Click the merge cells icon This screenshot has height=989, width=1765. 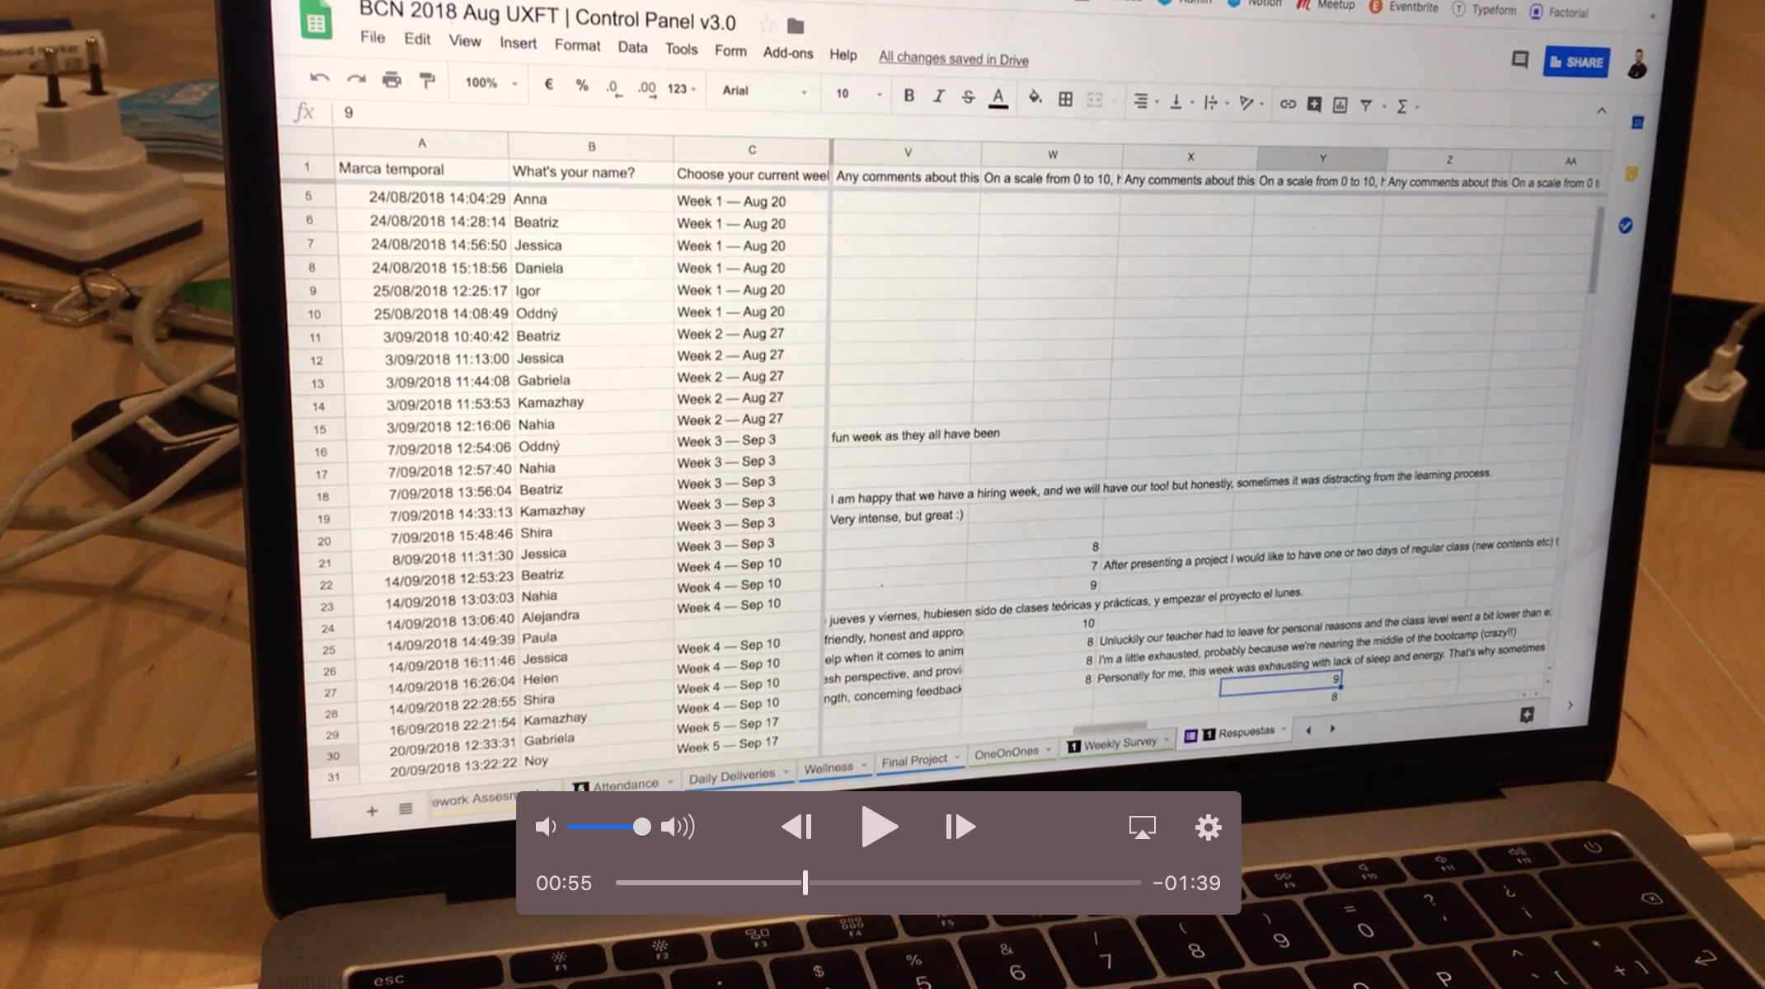(x=1095, y=100)
